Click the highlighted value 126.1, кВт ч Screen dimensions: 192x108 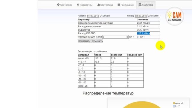tap(143, 33)
